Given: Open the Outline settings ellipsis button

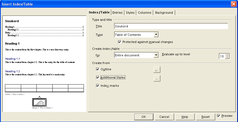Looking at the screenshot, I should coord(157,70).
